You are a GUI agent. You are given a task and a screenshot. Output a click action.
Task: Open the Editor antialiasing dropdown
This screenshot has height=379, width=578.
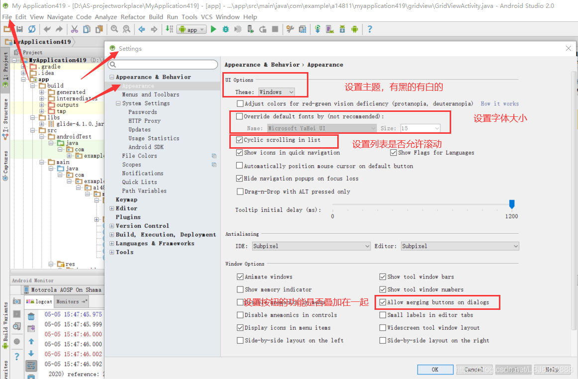click(x=460, y=246)
